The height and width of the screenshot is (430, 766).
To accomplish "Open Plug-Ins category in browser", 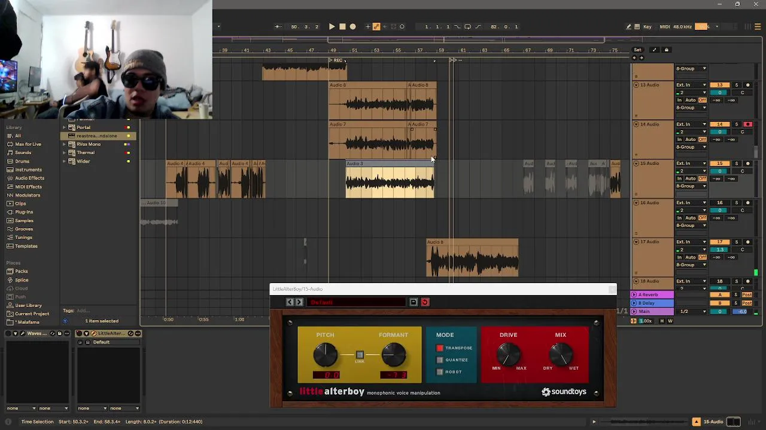I will coord(24,212).
